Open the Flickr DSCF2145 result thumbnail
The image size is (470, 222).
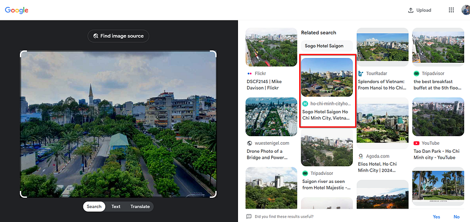tap(271, 47)
